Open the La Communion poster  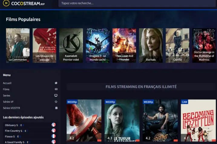pos(18,45)
